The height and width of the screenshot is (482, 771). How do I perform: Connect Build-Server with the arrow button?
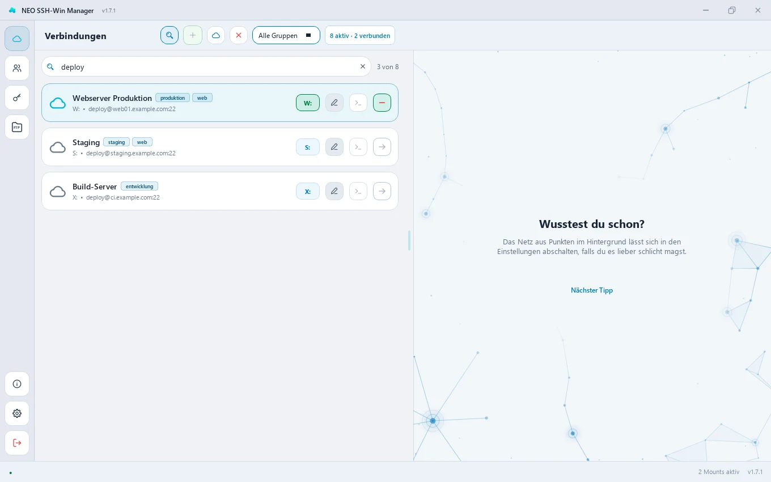tap(382, 191)
